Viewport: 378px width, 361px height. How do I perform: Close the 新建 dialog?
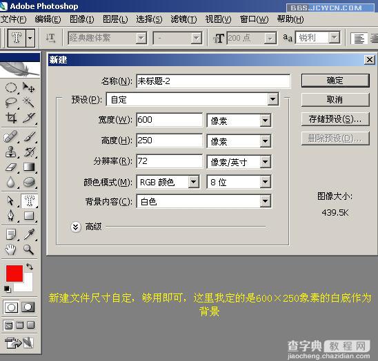369,60
